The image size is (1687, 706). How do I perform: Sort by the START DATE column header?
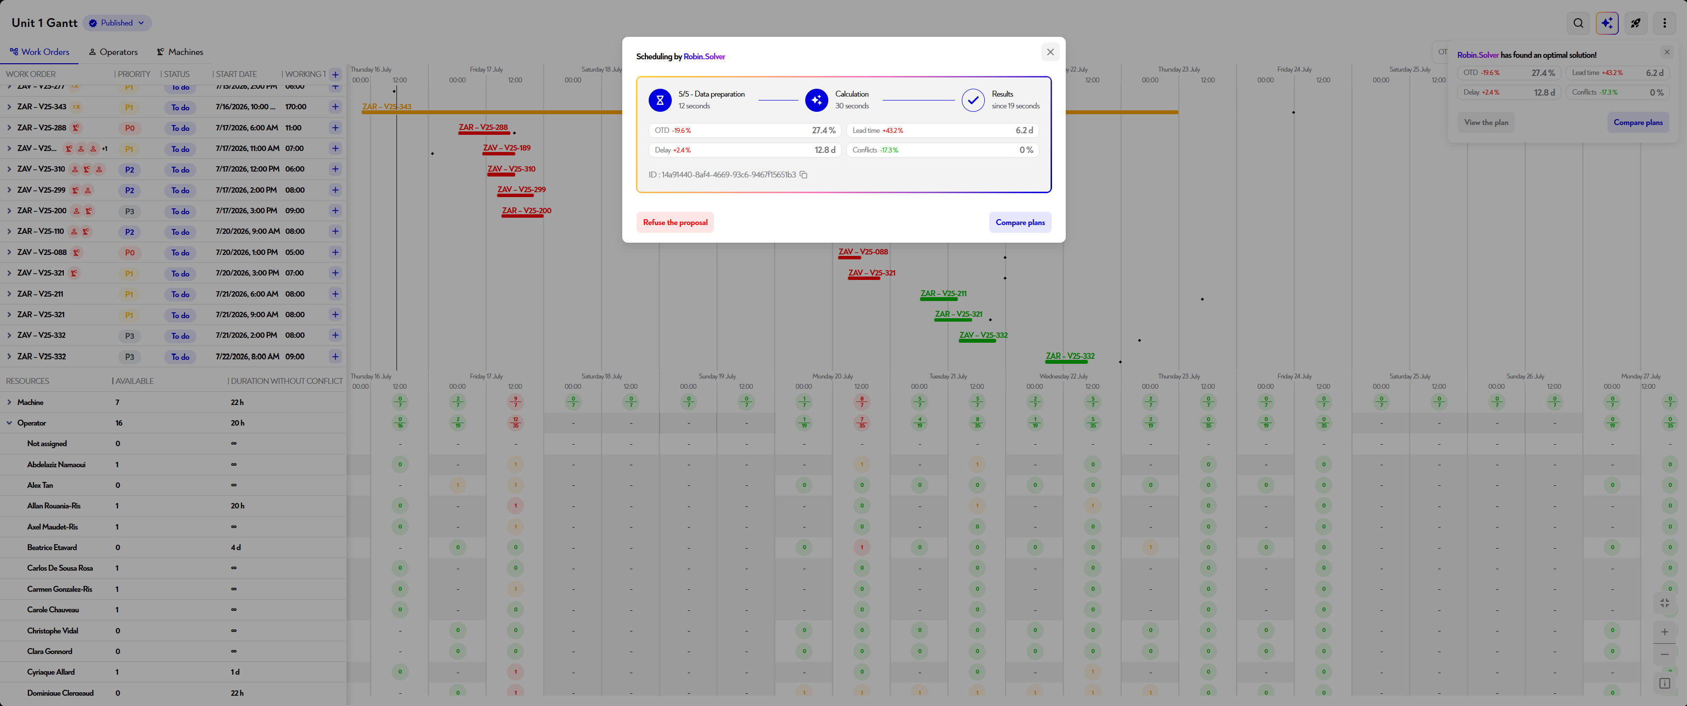[237, 75]
